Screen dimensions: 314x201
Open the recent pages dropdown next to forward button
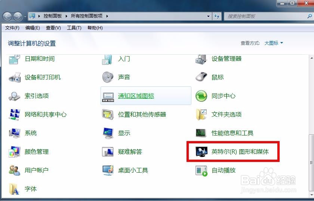(x=25, y=16)
